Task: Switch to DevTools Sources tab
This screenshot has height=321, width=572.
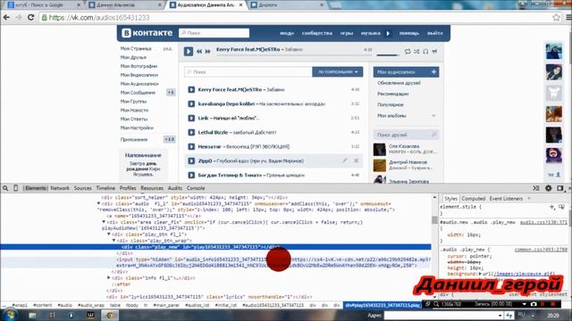Action: [x=83, y=188]
